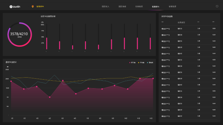Image resolution: width=223 pixels, height=125 pixels.
Task: Select the active 智慧停车 tab
Action: pos(156,7)
